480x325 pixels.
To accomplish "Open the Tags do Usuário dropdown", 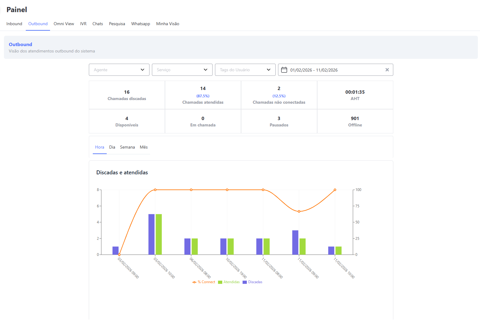I will (245, 70).
